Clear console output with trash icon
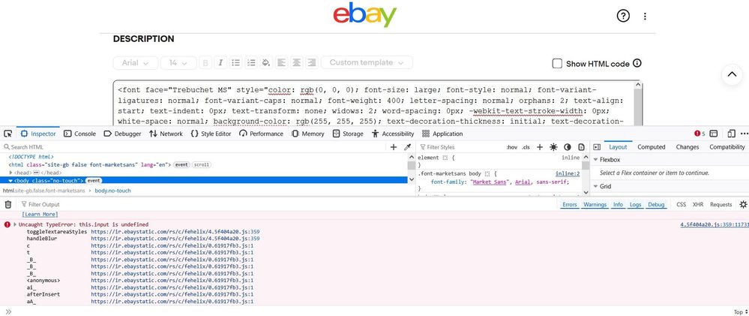 pyautogui.click(x=8, y=205)
